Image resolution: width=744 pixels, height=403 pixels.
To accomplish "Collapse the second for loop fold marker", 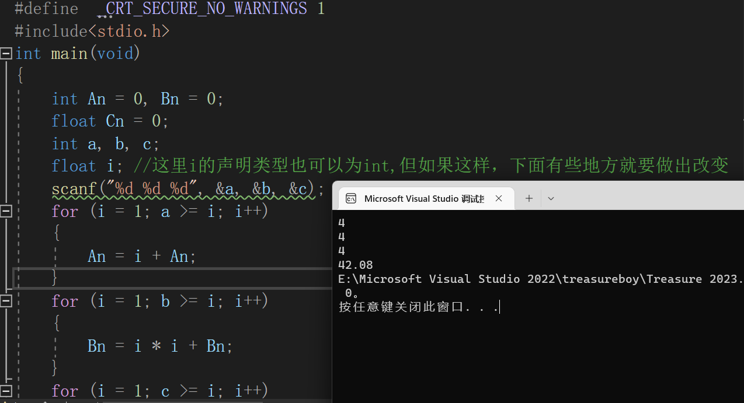I will 6,300.
